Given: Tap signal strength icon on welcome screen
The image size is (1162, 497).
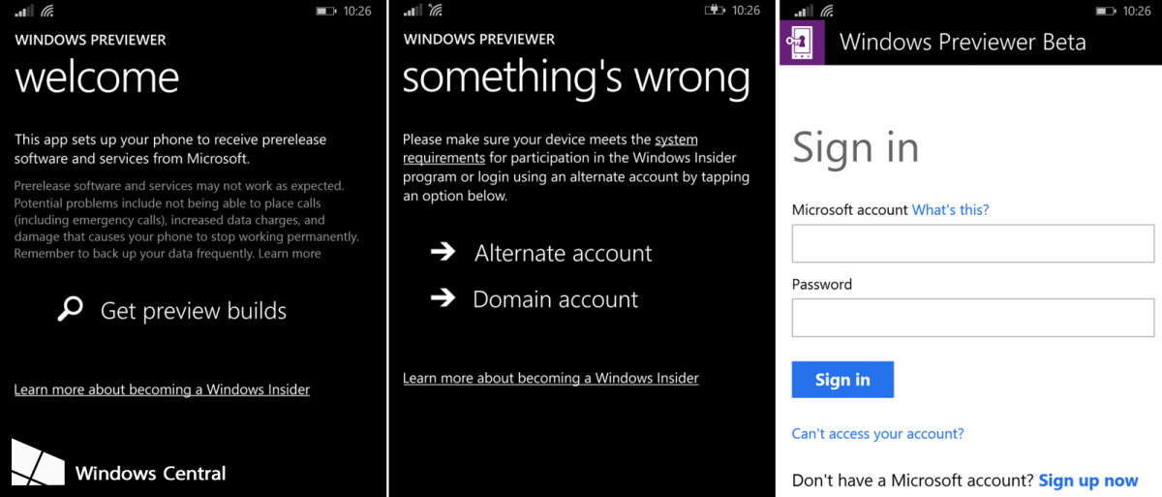Looking at the screenshot, I should (24, 11).
